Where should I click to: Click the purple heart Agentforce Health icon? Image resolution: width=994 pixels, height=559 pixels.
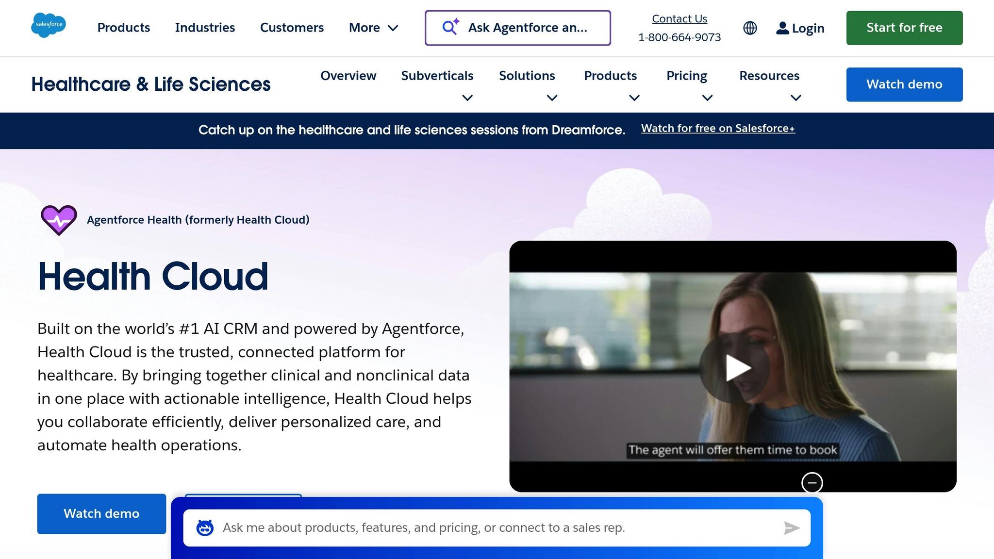click(59, 220)
